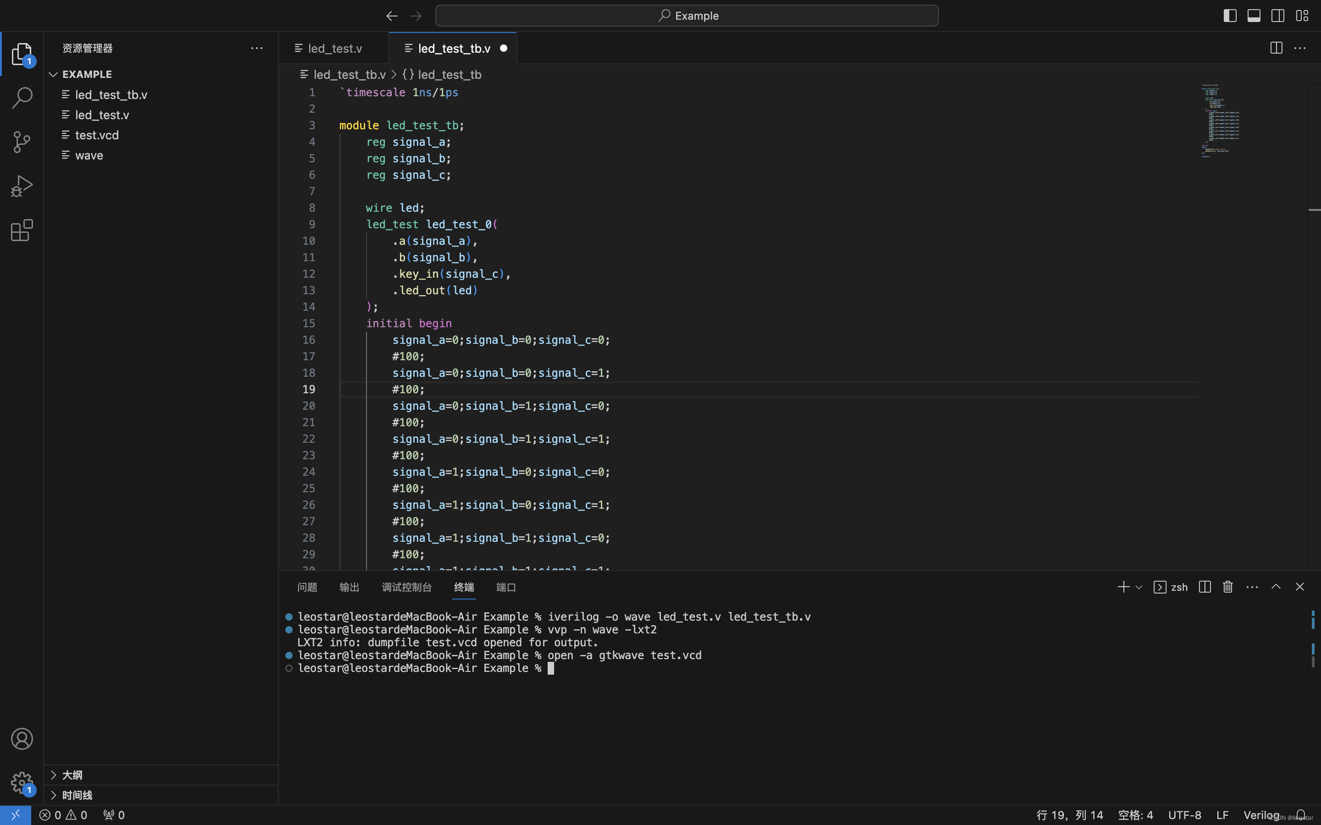Viewport: 1321px width, 825px height.
Task: Click the code minimap preview
Action: pos(1220,120)
